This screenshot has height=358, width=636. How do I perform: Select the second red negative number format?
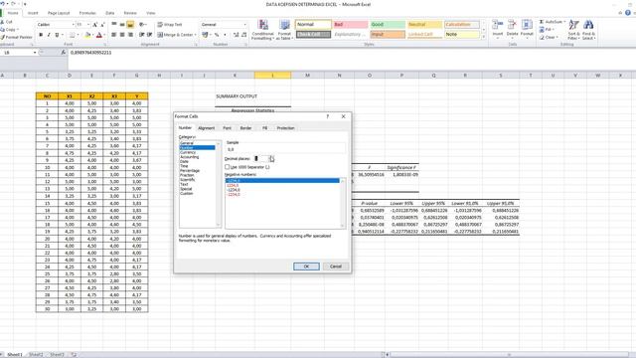(234, 195)
